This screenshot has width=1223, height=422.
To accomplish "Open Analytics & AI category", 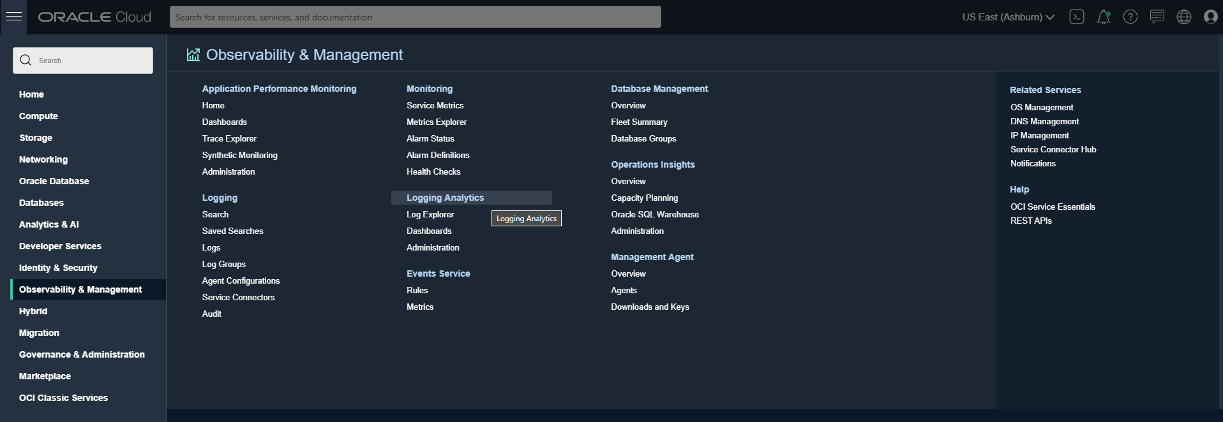I will (x=49, y=224).
